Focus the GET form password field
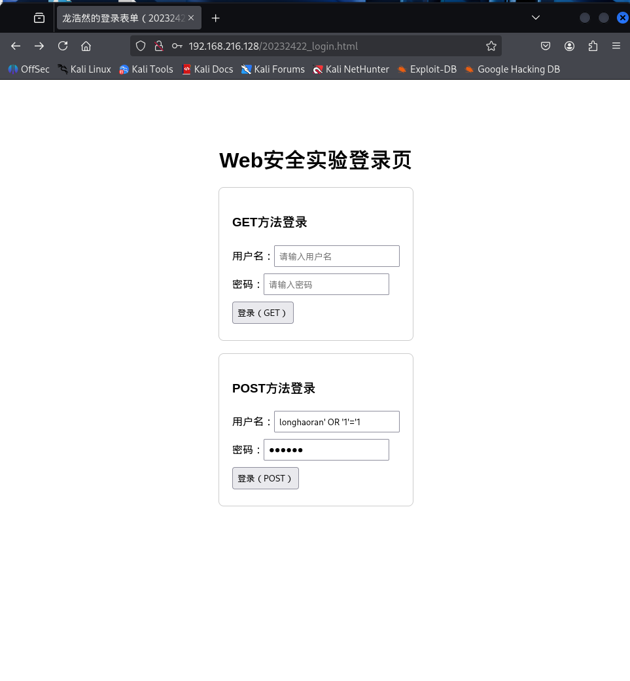Image resolution: width=630 pixels, height=681 pixels. (326, 285)
